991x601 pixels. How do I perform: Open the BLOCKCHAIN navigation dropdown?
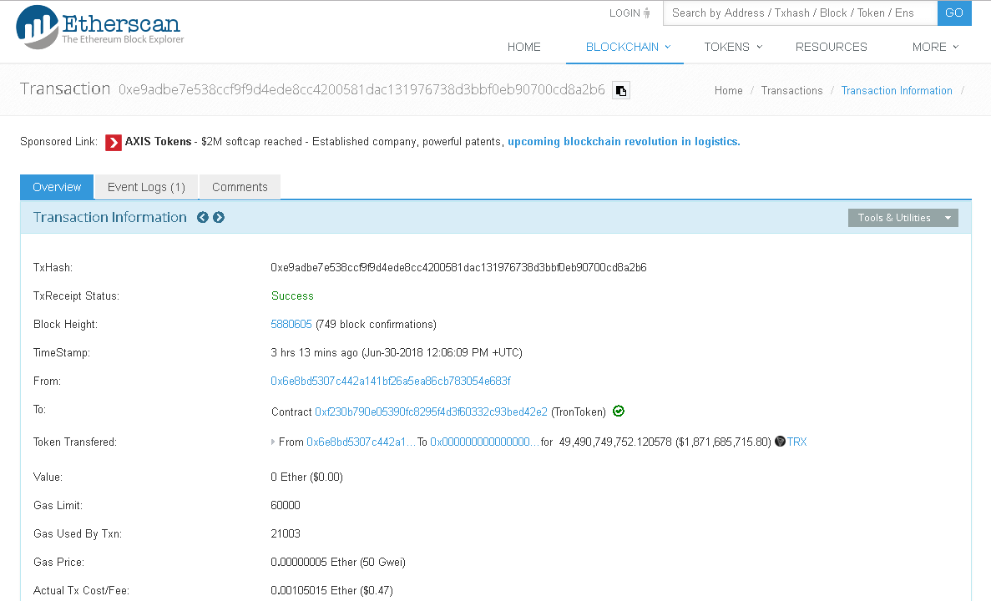pyautogui.click(x=624, y=47)
